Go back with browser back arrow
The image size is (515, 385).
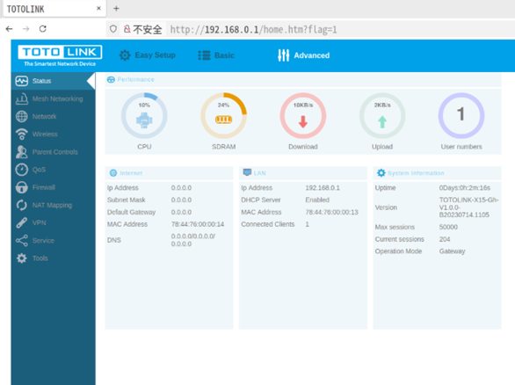[x=9, y=29]
